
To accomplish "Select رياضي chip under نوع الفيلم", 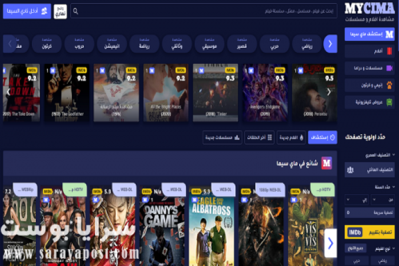I will pos(382,261).
